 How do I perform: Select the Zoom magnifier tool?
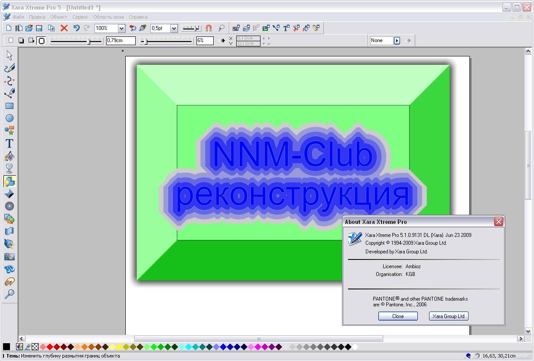click(10, 294)
